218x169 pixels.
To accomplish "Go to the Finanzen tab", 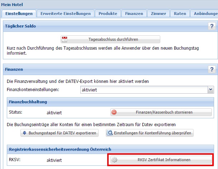I will 134,14.
